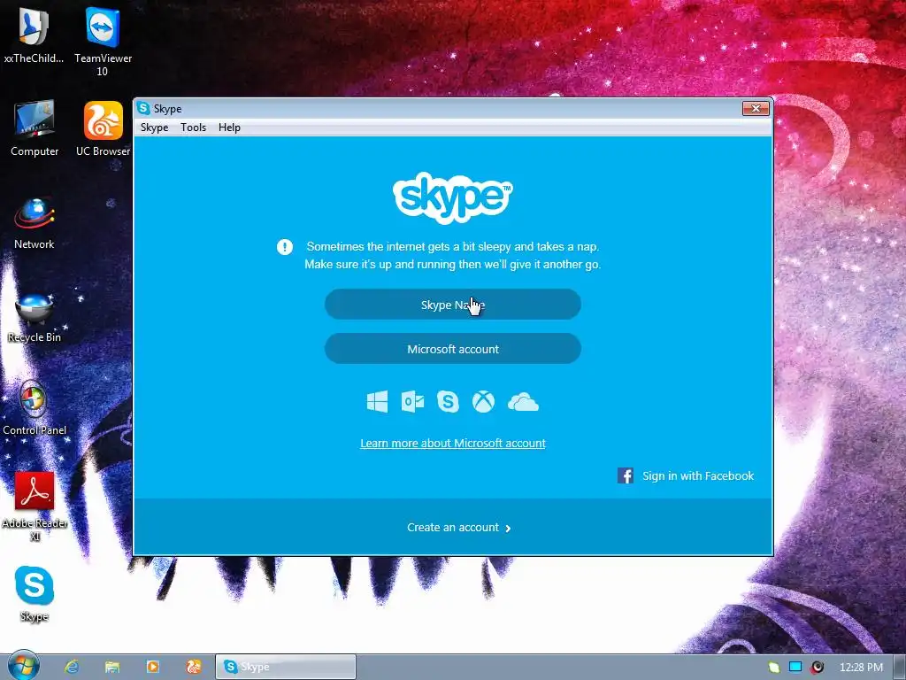Viewport: 906px width, 680px height.
Task: Open the Windows Start button
Action: pos(24,666)
